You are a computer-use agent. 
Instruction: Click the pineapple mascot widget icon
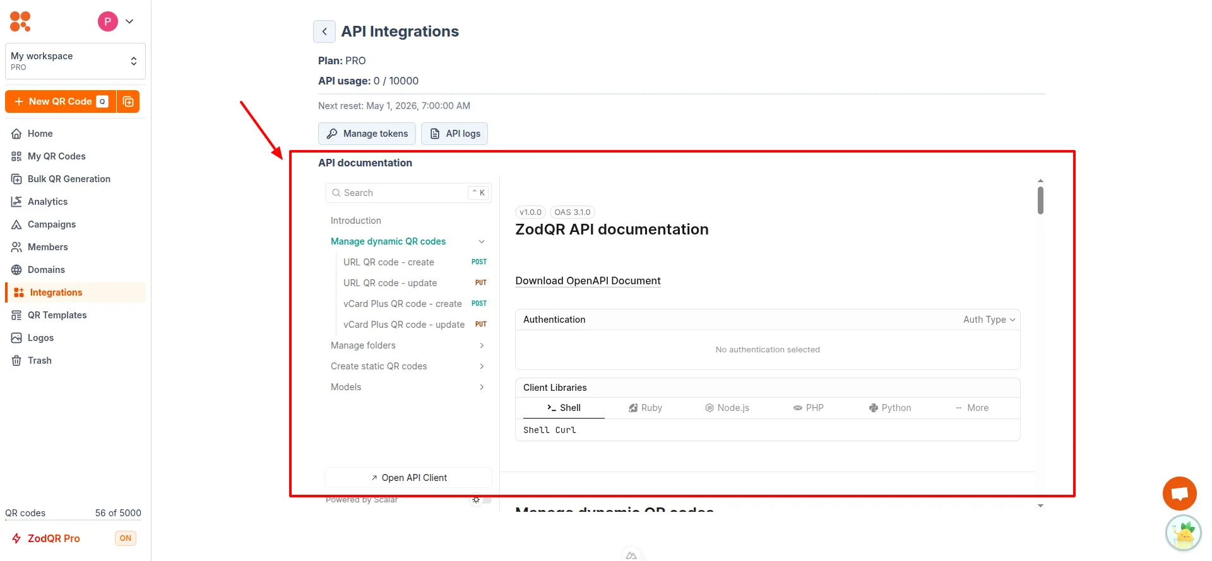click(x=1184, y=533)
